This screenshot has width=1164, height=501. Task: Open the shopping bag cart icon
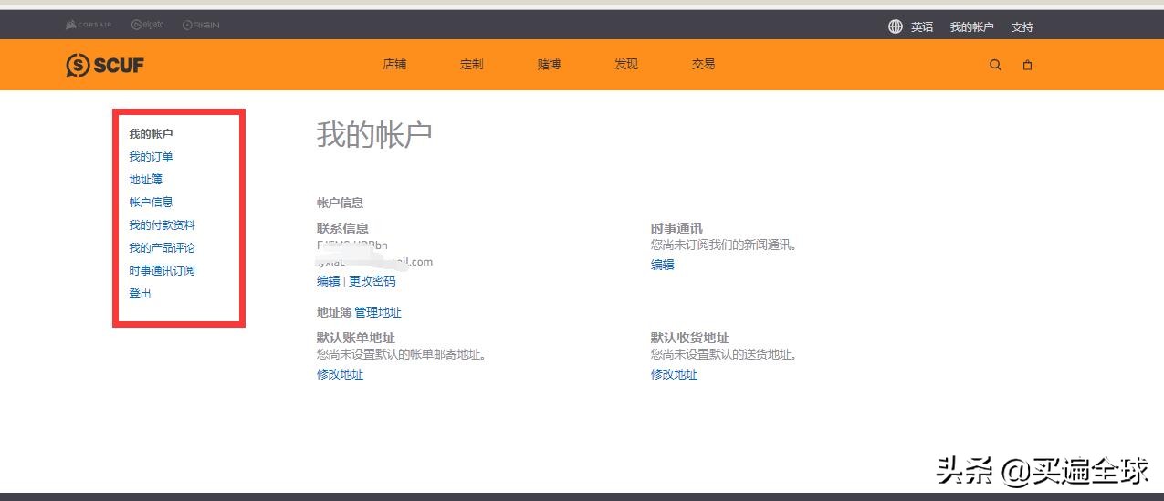click(1027, 65)
